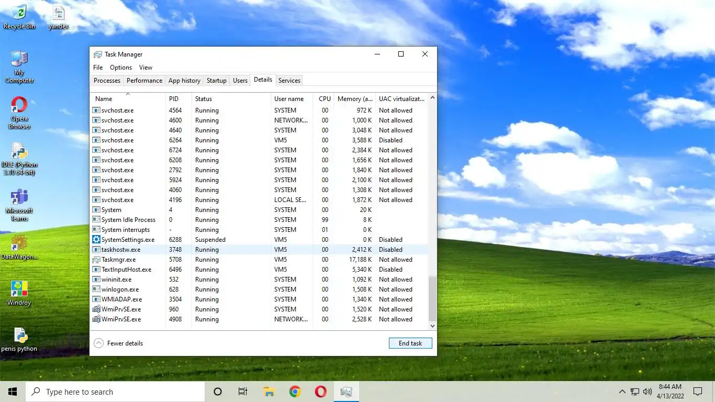Open Cortana circle icon on taskbar
This screenshot has width=715, height=402.
218,392
